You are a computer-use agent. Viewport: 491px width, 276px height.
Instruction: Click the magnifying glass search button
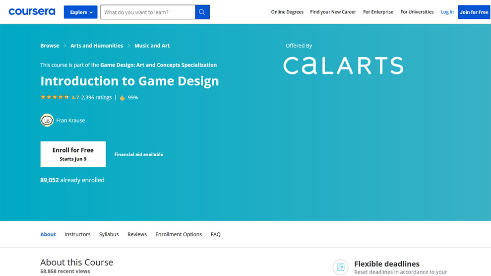pos(202,12)
